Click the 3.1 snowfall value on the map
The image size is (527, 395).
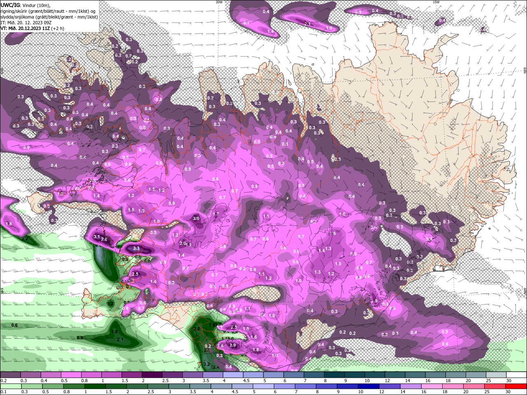coord(97,237)
